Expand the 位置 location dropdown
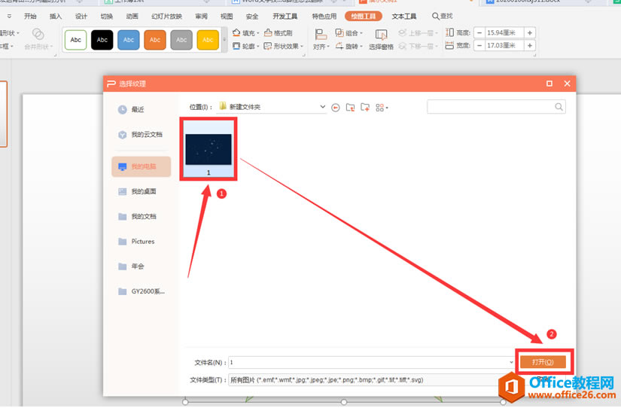 322,107
